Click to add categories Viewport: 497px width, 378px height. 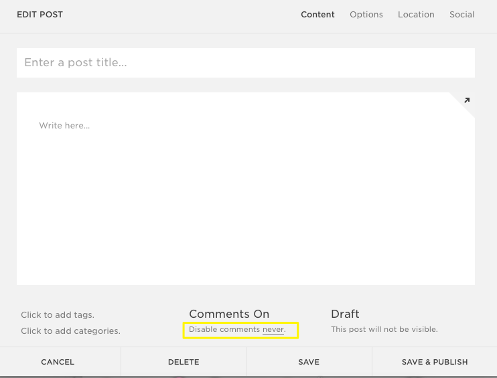70,330
